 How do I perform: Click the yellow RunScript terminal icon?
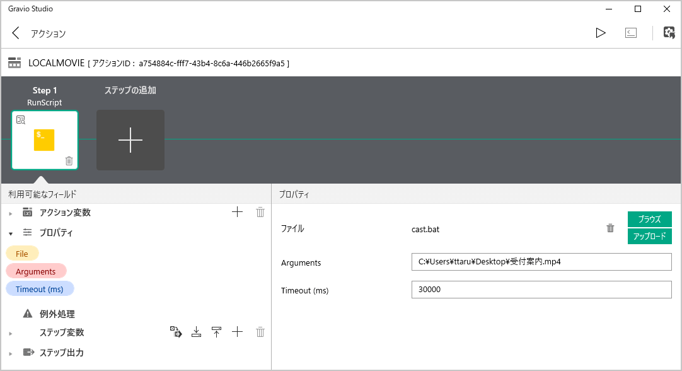point(44,140)
